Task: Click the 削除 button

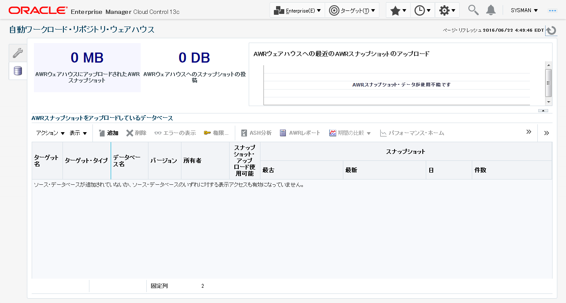Action: click(136, 133)
